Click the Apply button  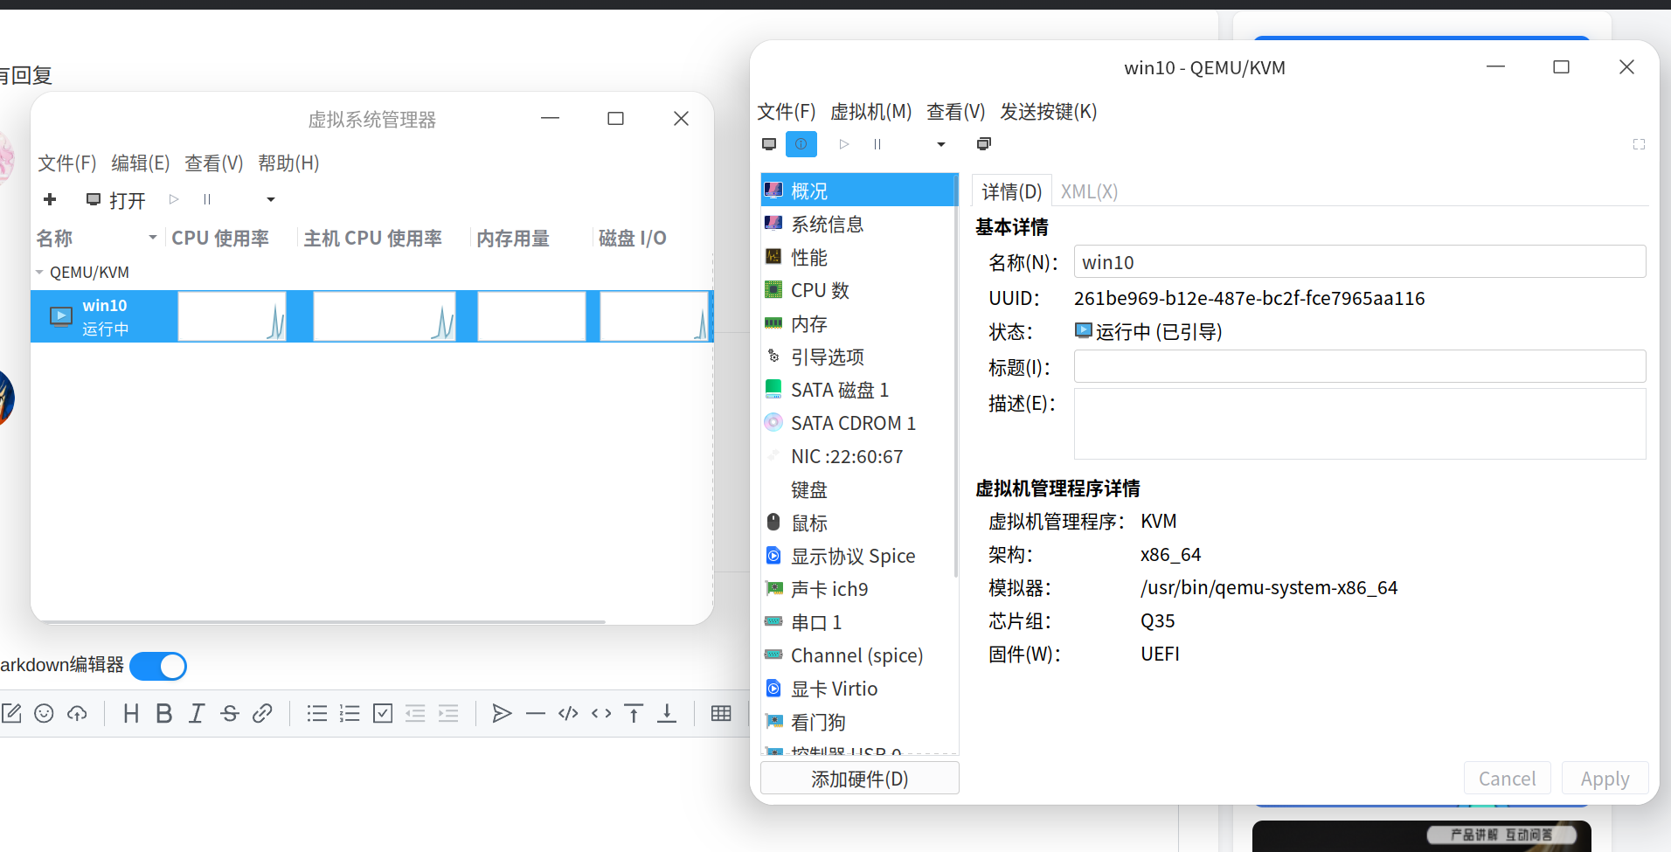(1605, 779)
